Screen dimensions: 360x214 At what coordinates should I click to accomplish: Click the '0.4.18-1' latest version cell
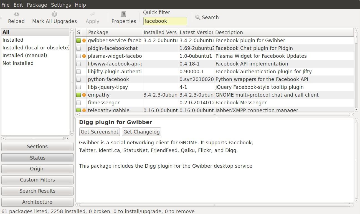pos(189,64)
